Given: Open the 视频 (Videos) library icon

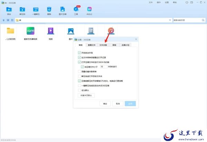Looking at the screenshot, I should (51, 31).
